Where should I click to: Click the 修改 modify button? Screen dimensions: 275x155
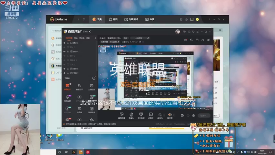125,38
